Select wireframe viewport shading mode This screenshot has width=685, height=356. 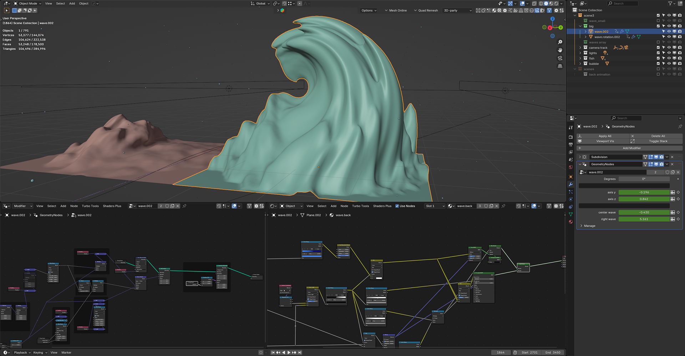541,4
